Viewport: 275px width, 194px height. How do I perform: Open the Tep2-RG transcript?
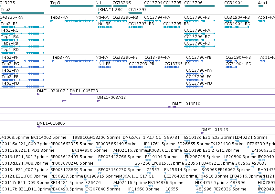pos(22,34)
